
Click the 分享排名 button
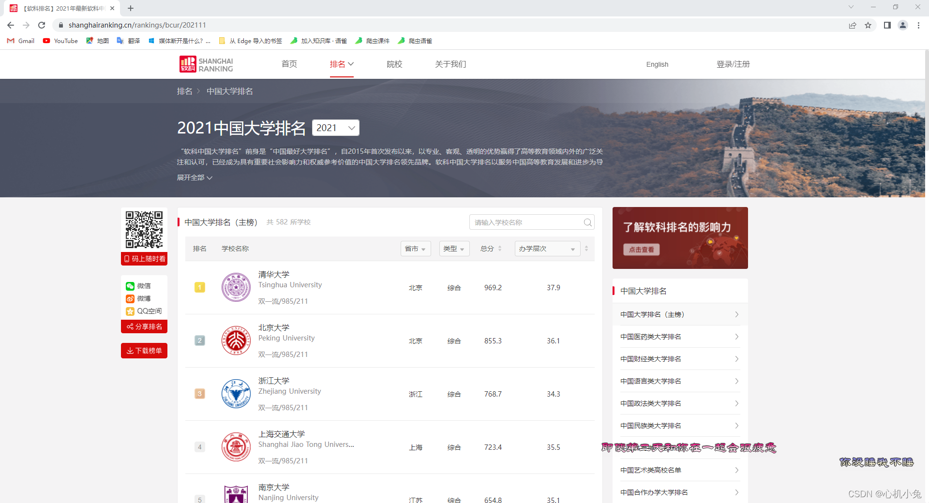pos(144,326)
